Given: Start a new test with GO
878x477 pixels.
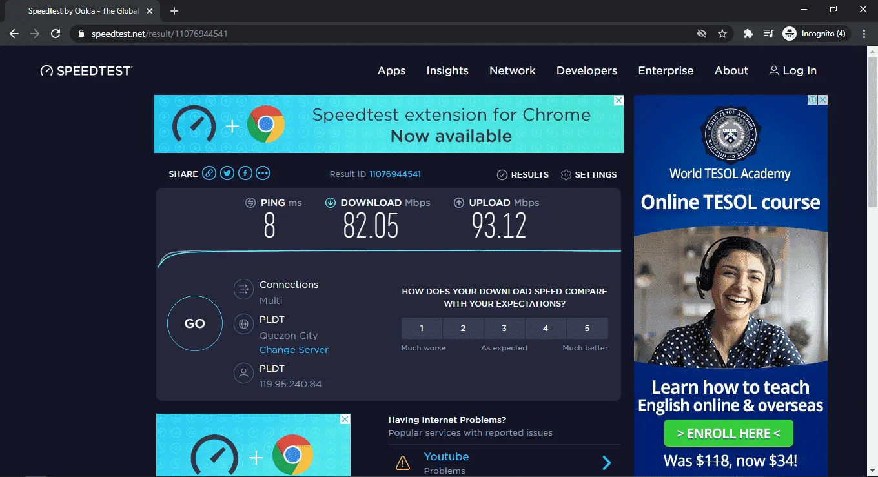Looking at the screenshot, I should [195, 323].
